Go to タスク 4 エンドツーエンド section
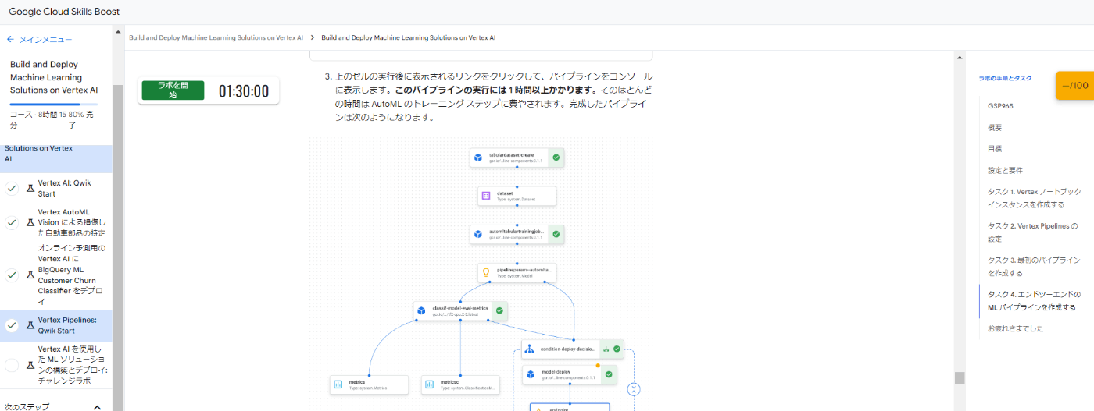 1034,300
